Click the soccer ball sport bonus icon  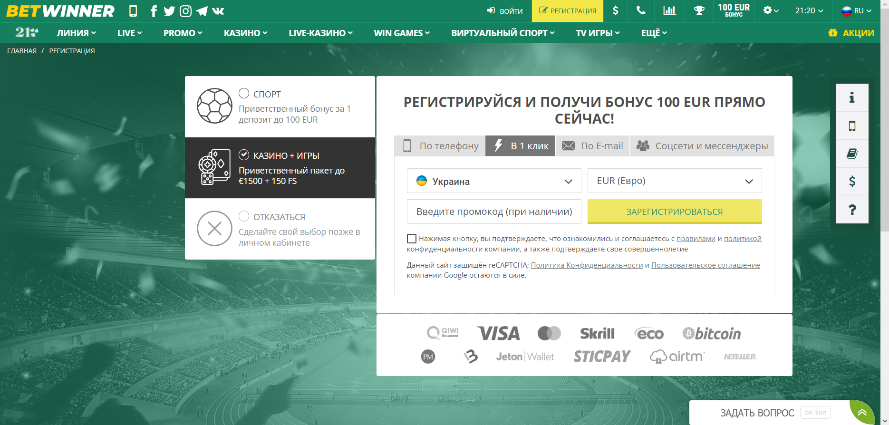pos(214,106)
